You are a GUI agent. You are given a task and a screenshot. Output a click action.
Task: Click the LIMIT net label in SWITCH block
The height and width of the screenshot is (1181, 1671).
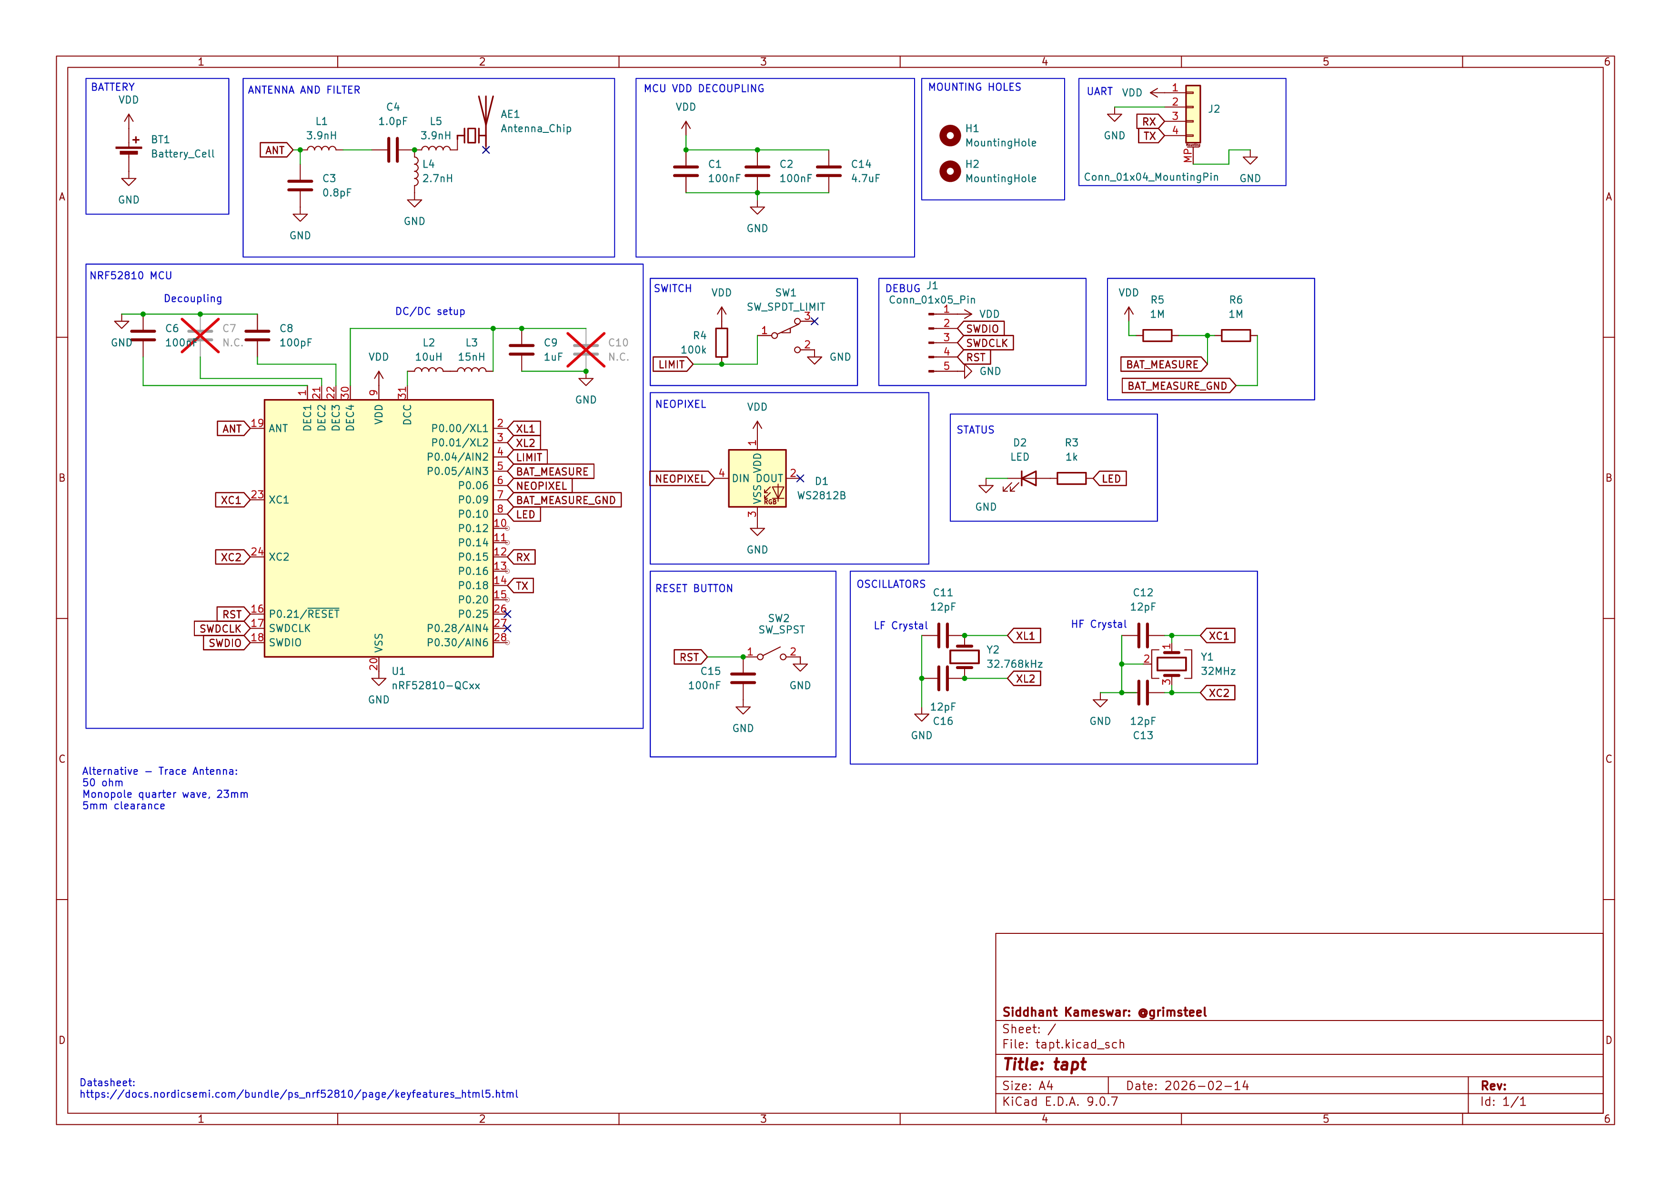[673, 365]
